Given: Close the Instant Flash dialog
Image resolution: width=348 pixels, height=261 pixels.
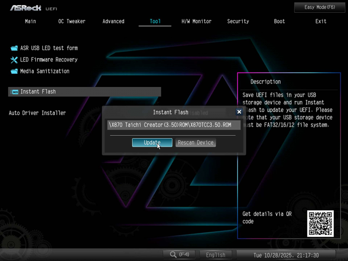Looking at the screenshot, I should (239, 112).
